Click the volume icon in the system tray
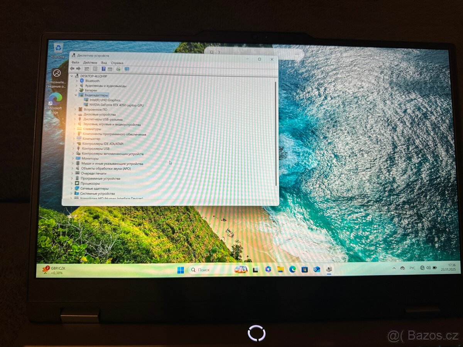 pos(428,268)
